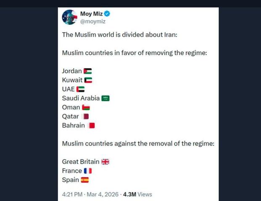
Task: Click the 'against the removal' heading
Action: pos(138,144)
